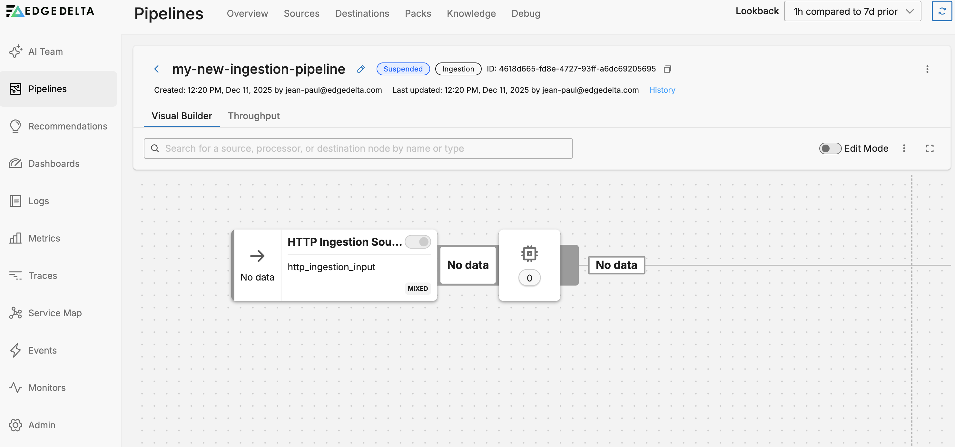Viewport: 955px width, 447px height.
Task: Rename pipeline using the pencil edit icon
Action: [360, 69]
